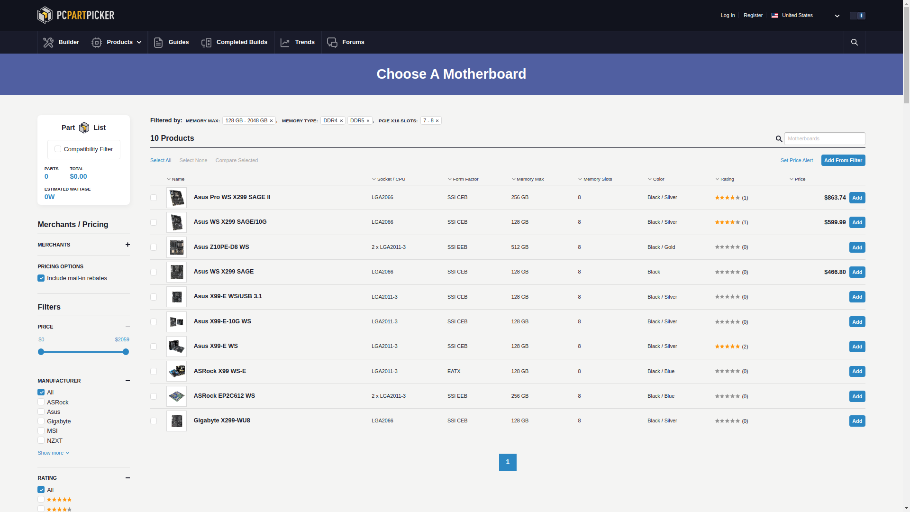This screenshot has width=910, height=512.
Task: Click the Set Price Alert link
Action: coord(796,160)
